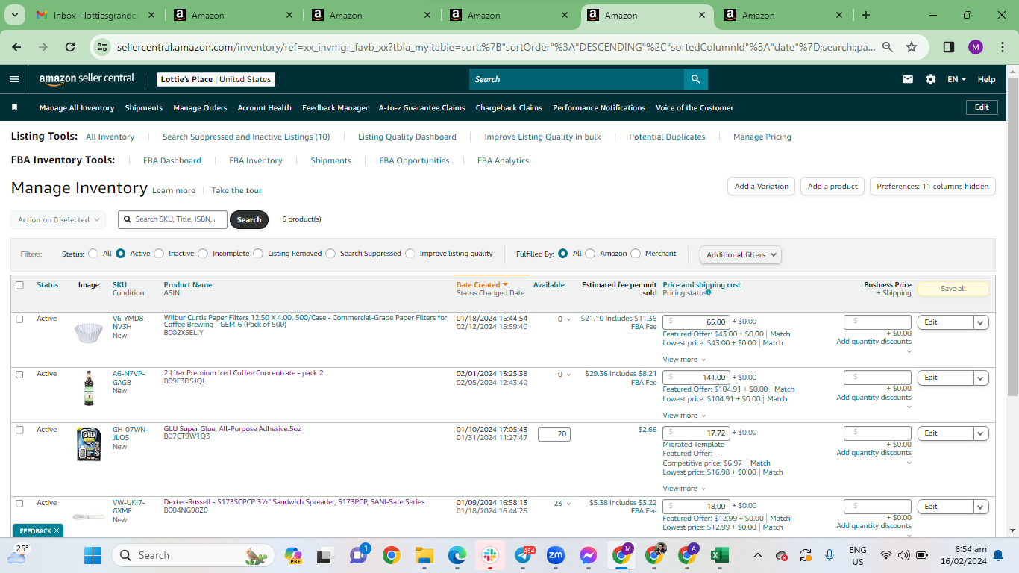1019x573 pixels.
Task: Open Windows Start menu
Action: click(x=93, y=555)
